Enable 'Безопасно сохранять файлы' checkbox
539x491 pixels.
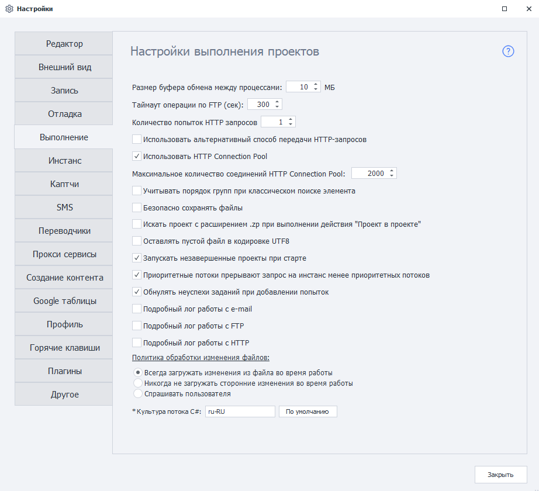[x=137, y=208]
